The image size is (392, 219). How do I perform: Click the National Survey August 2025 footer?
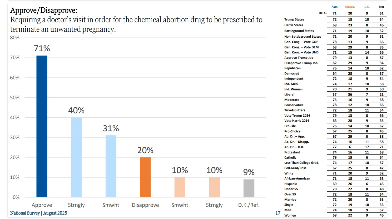39,213
